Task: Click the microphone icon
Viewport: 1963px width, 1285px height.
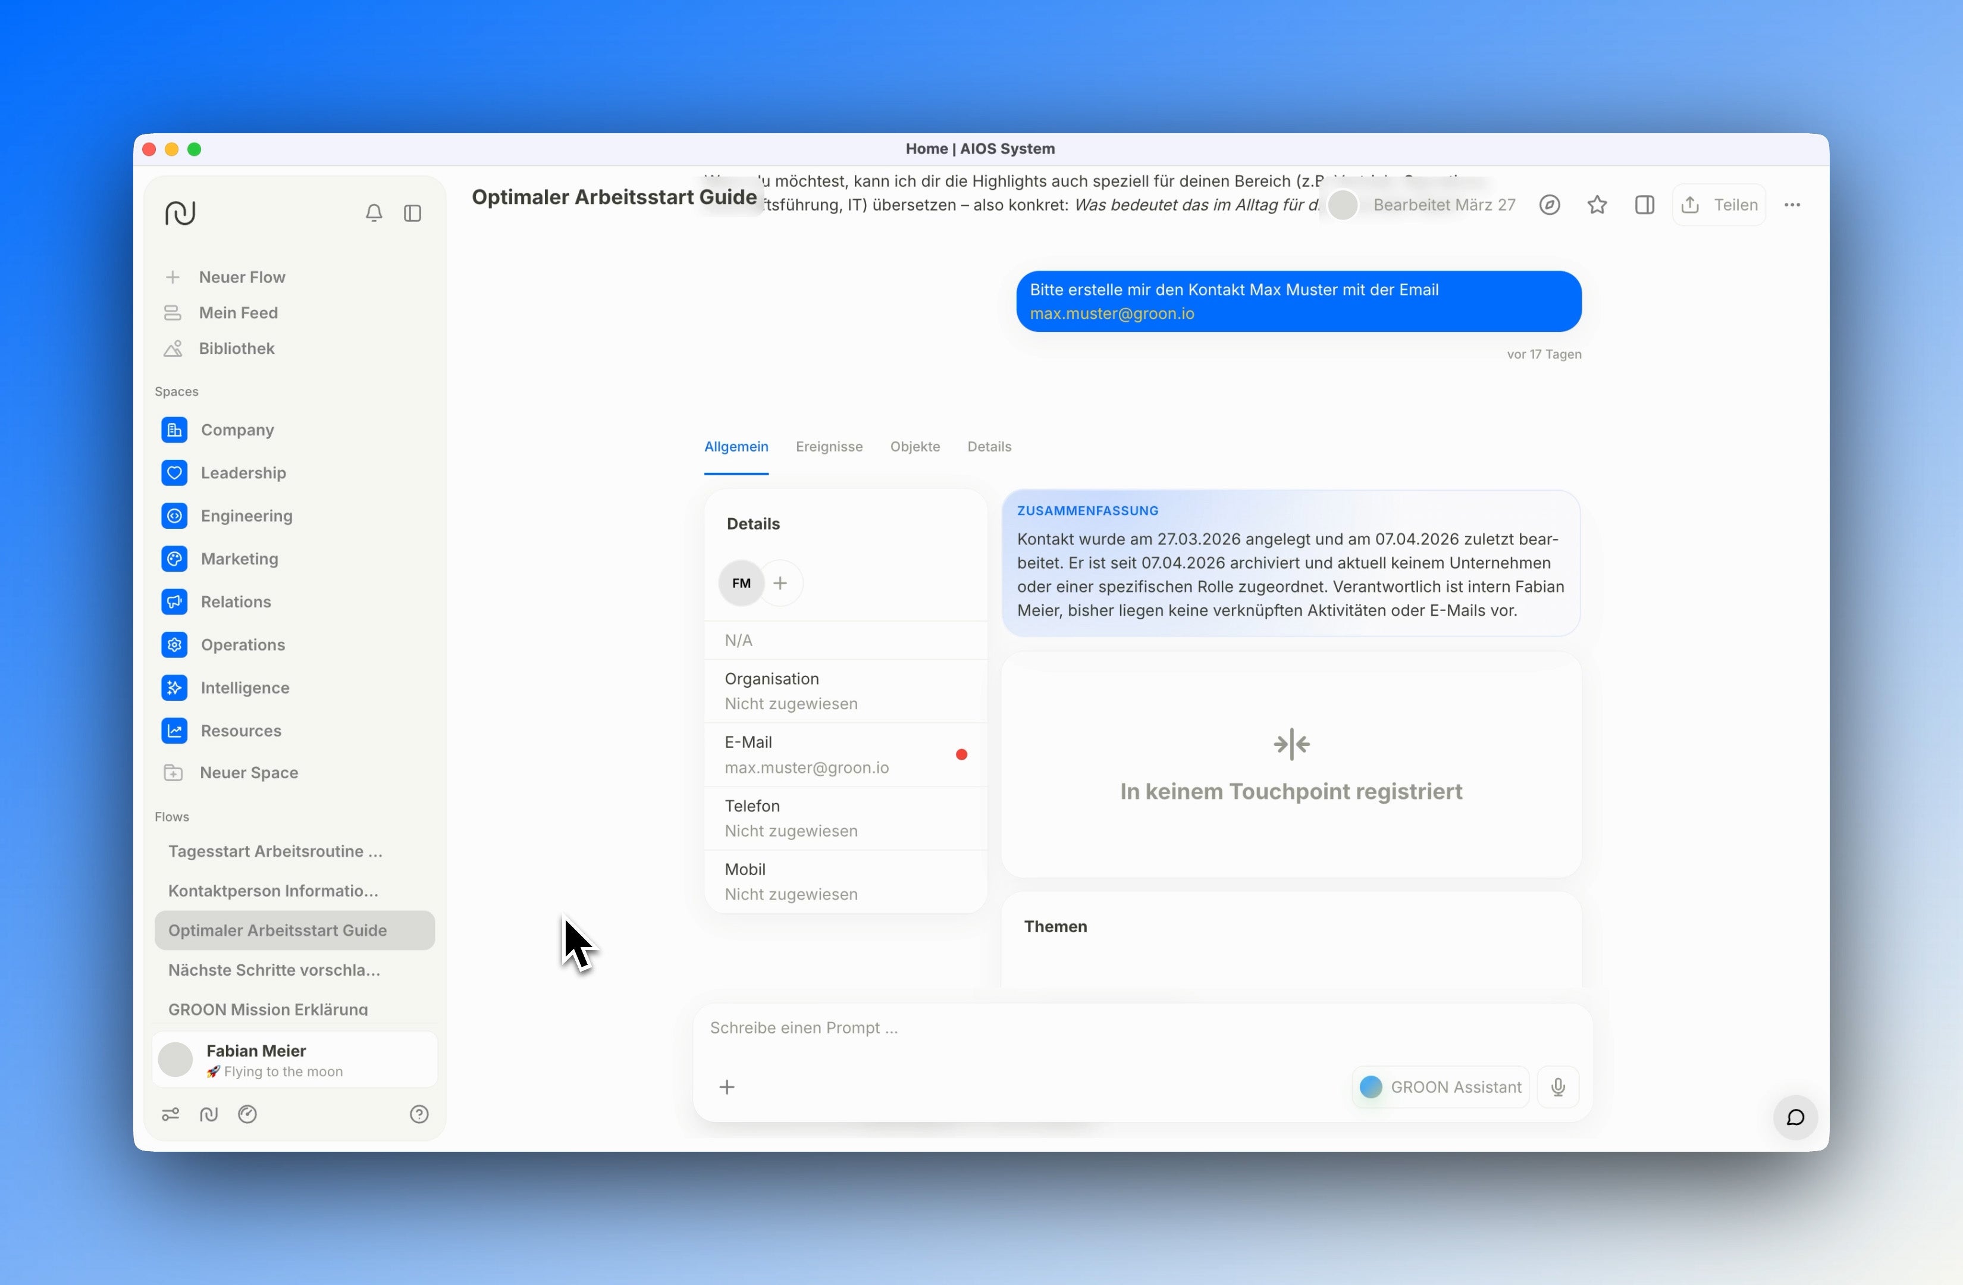Action: 1558,1087
